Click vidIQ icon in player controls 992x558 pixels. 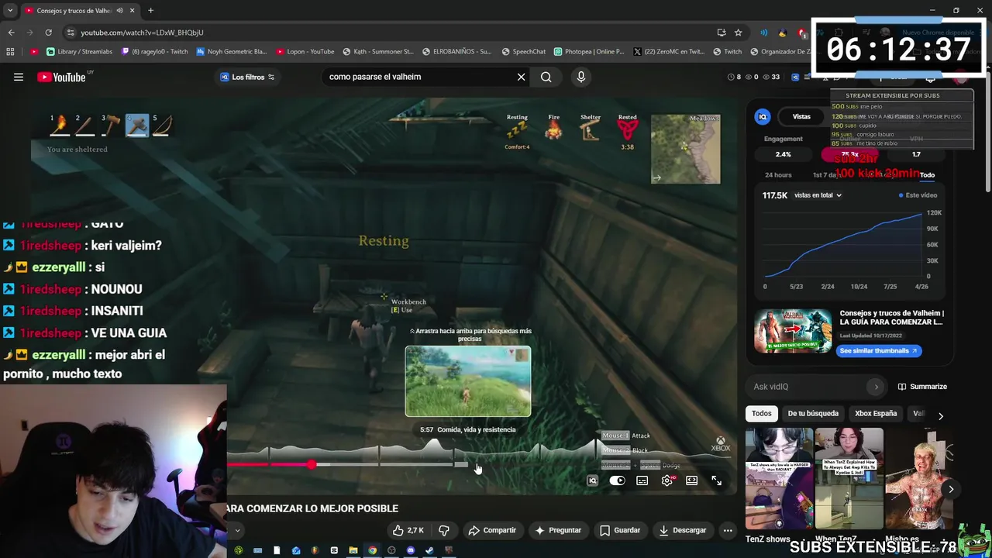point(593,480)
